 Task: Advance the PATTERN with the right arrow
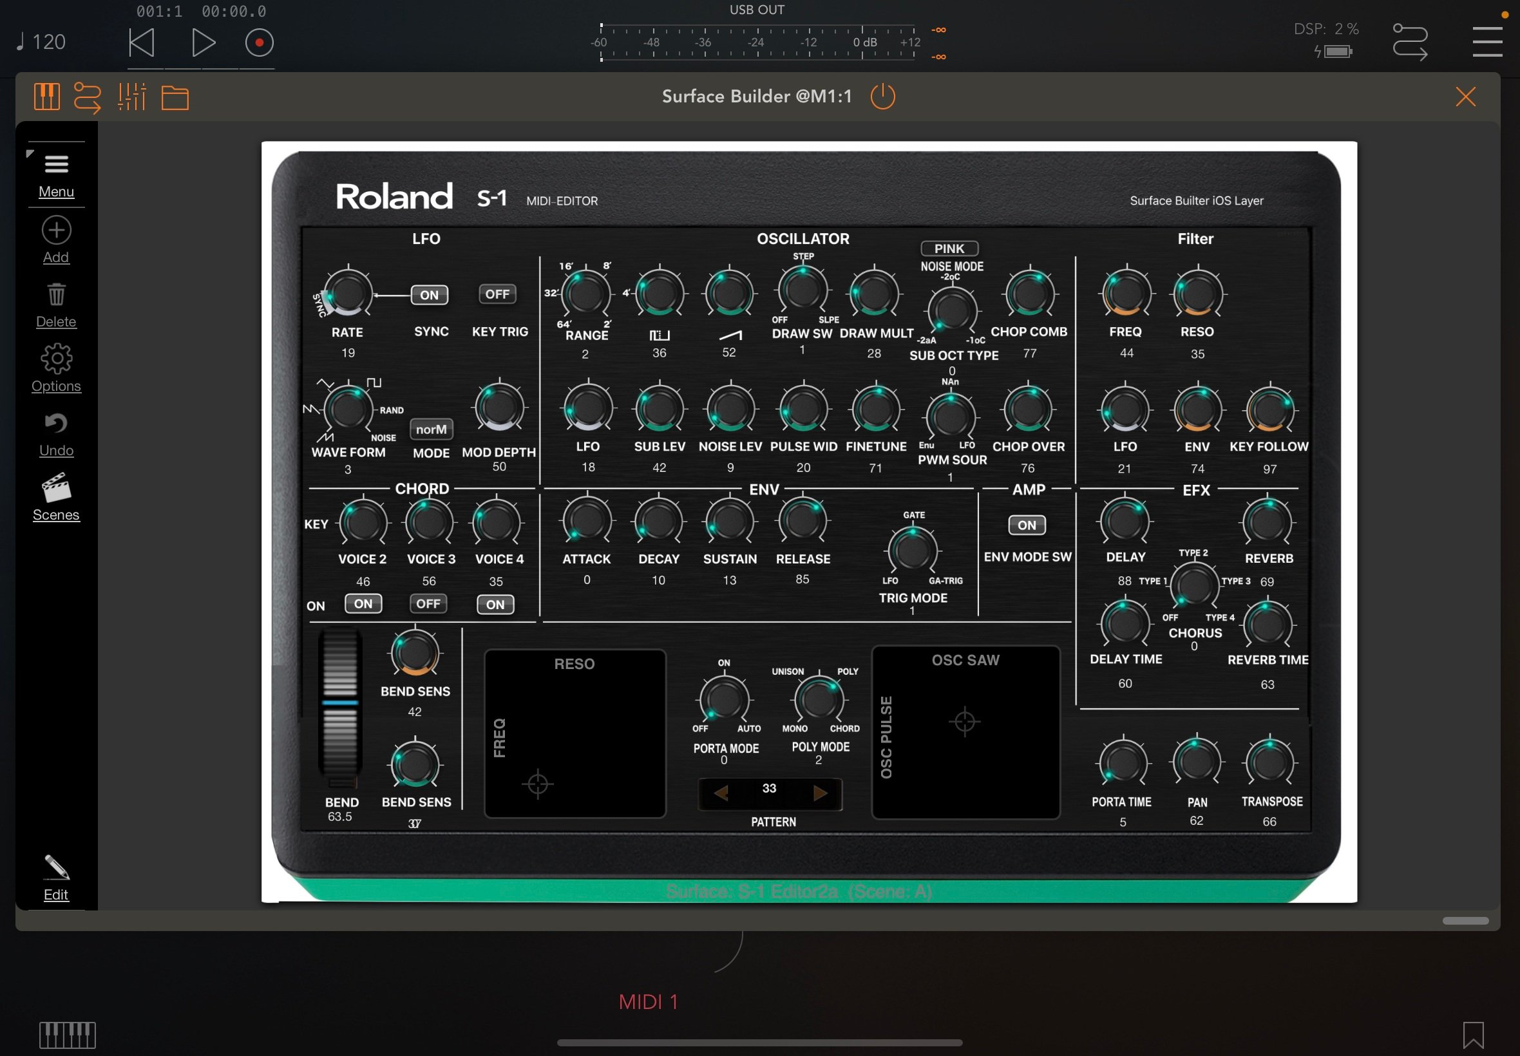[x=821, y=793]
